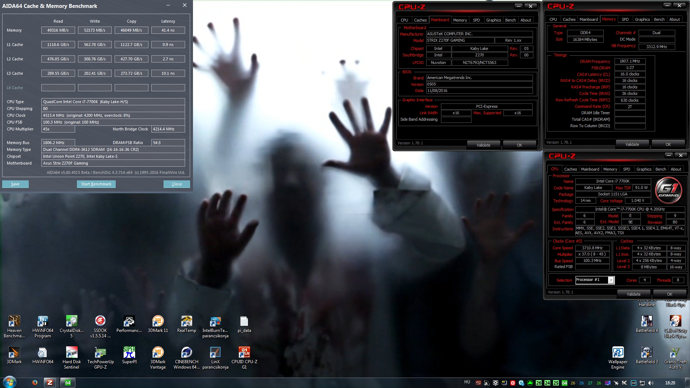Click Validate in the Memory CPU-Z window
Viewport: 690px width, 388px height.
pyautogui.click(x=632, y=144)
